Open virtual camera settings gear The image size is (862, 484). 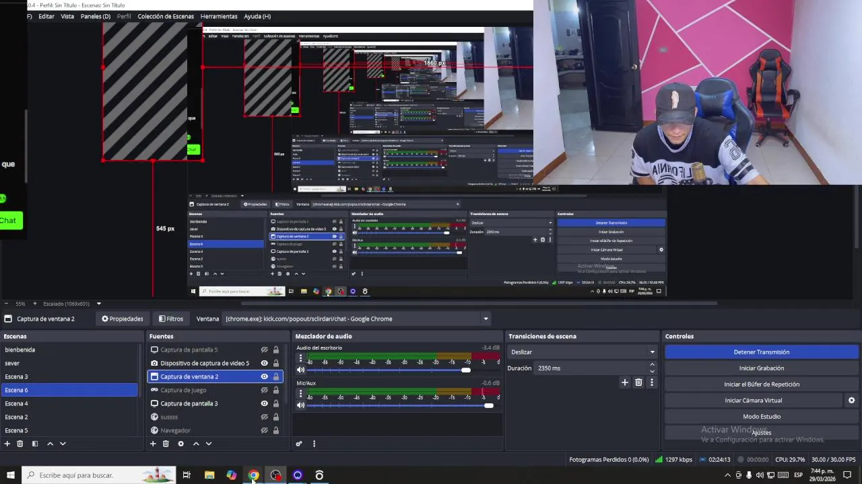[x=851, y=401]
